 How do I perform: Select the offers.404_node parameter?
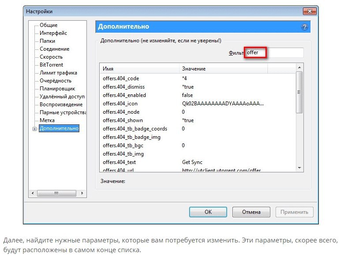click(x=198, y=112)
